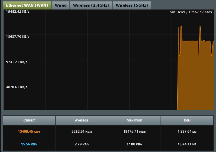Switch to the Wired tab
The height and width of the screenshot is (152, 216).
tap(60, 5)
